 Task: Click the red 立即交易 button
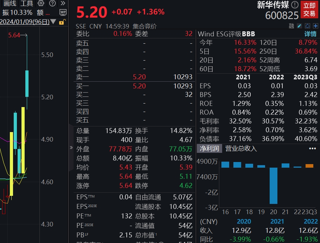pos(309,10)
